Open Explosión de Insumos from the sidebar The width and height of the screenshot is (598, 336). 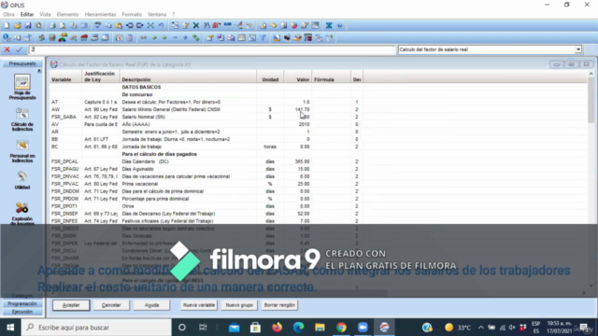click(22, 214)
